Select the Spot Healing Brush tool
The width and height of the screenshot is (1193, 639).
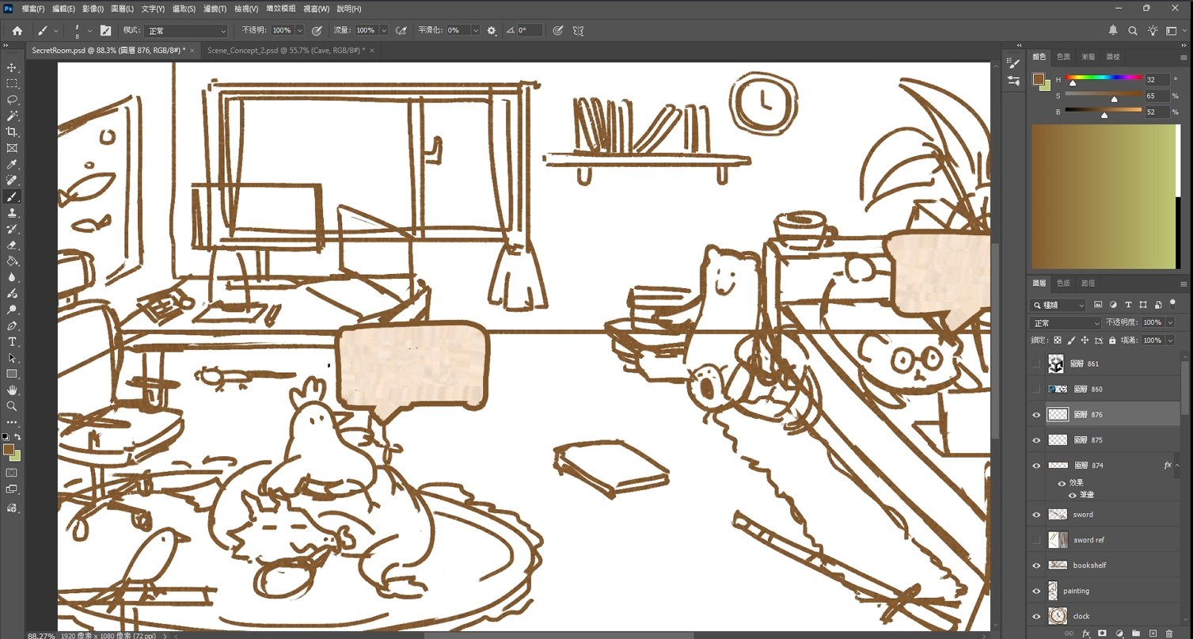(x=12, y=181)
